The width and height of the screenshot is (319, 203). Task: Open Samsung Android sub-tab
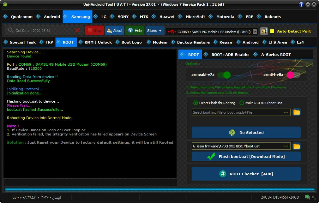[247, 42]
